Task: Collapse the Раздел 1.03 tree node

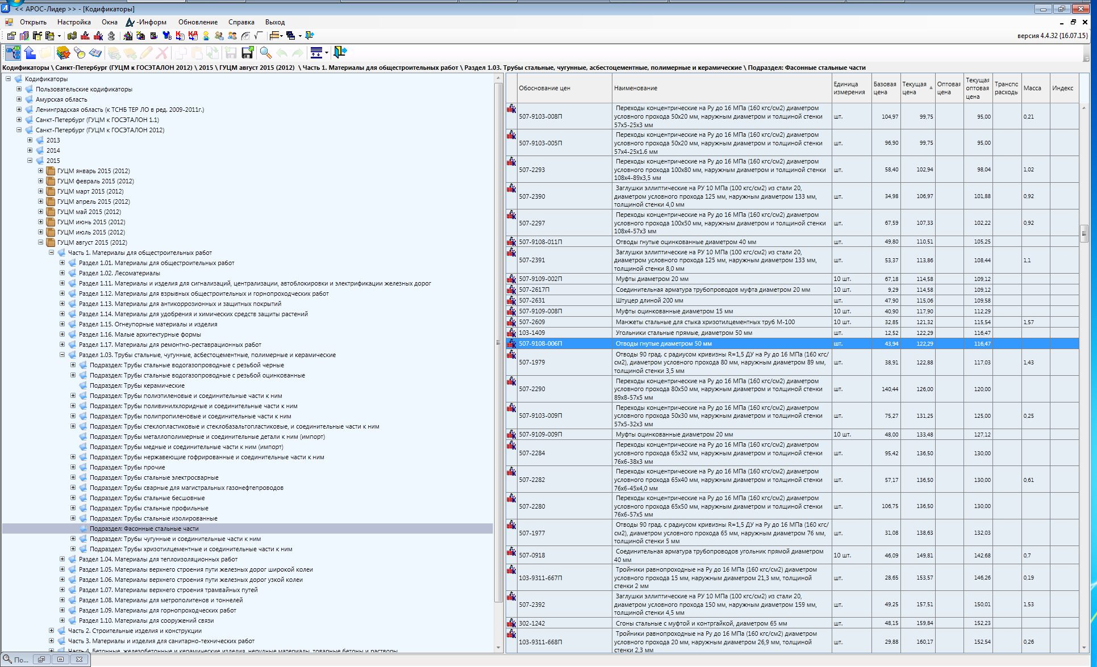Action: (x=62, y=355)
